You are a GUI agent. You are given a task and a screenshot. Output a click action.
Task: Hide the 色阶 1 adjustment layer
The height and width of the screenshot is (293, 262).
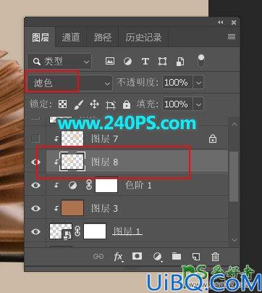coord(35,186)
